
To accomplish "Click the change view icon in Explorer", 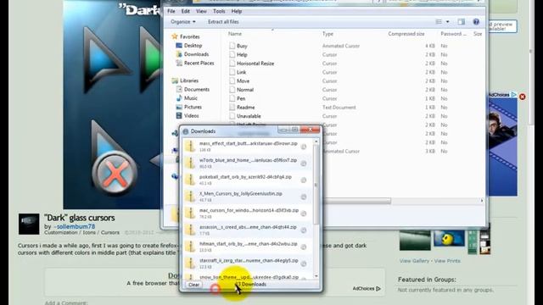I will [439, 22].
